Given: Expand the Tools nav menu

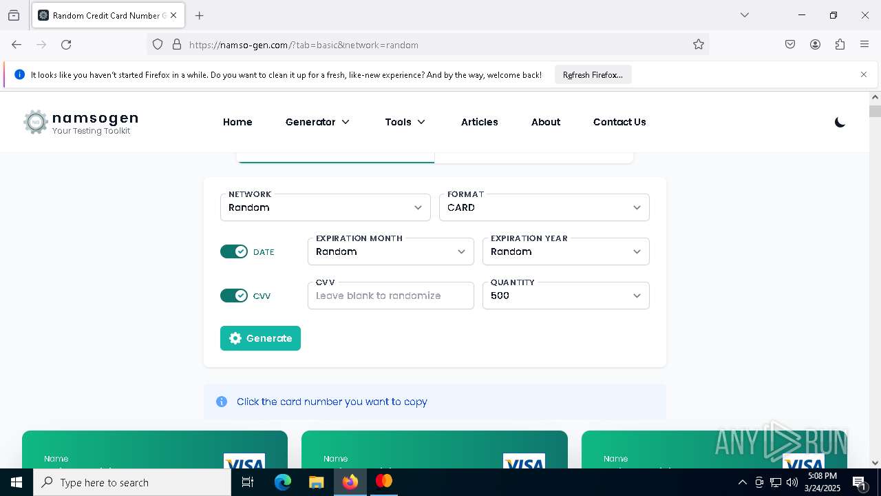Looking at the screenshot, I should pyautogui.click(x=405, y=122).
